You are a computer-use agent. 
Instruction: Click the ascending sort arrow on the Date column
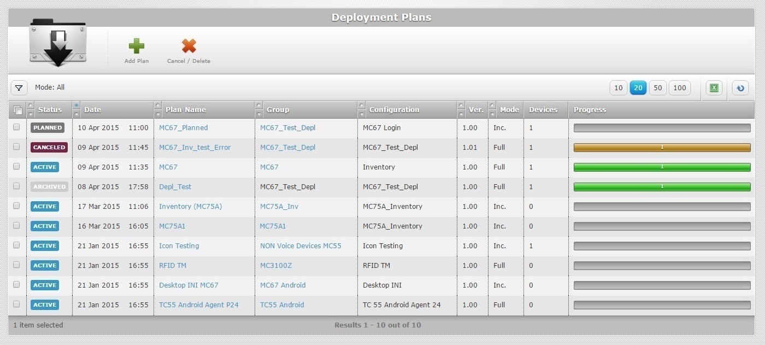point(76,106)
